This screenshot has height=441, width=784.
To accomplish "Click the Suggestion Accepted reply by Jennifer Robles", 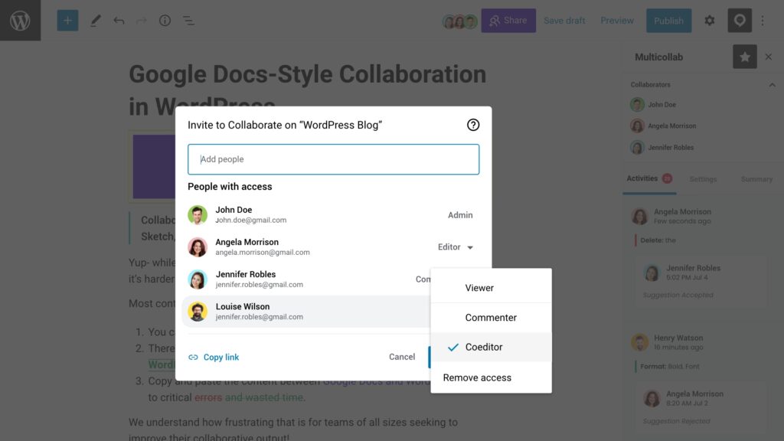I will click(701, 282).
